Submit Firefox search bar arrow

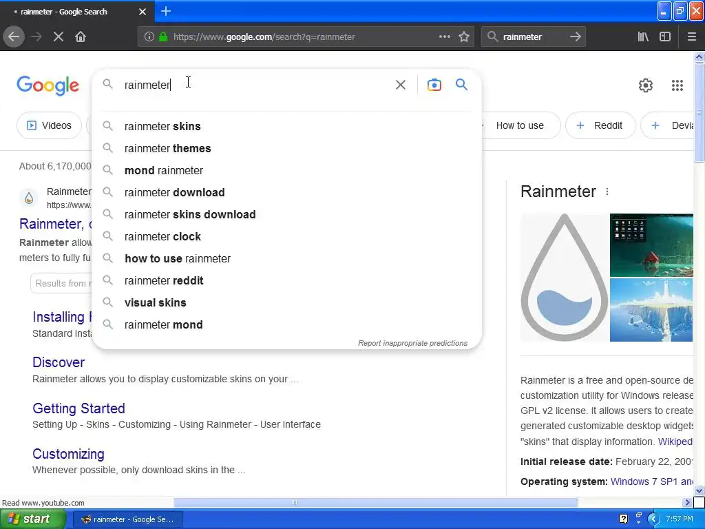[x=575, y=37]
